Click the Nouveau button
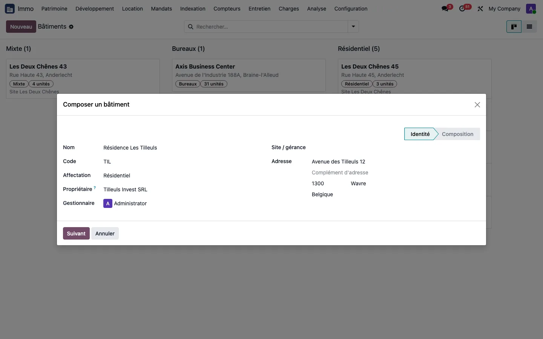 [21, 27]
